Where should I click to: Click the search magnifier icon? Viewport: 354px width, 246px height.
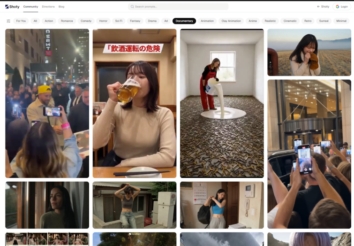point(132,7)
